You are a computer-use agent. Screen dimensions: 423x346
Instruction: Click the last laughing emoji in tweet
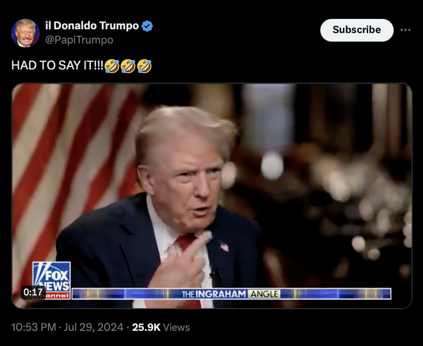[x=144, y=66]
